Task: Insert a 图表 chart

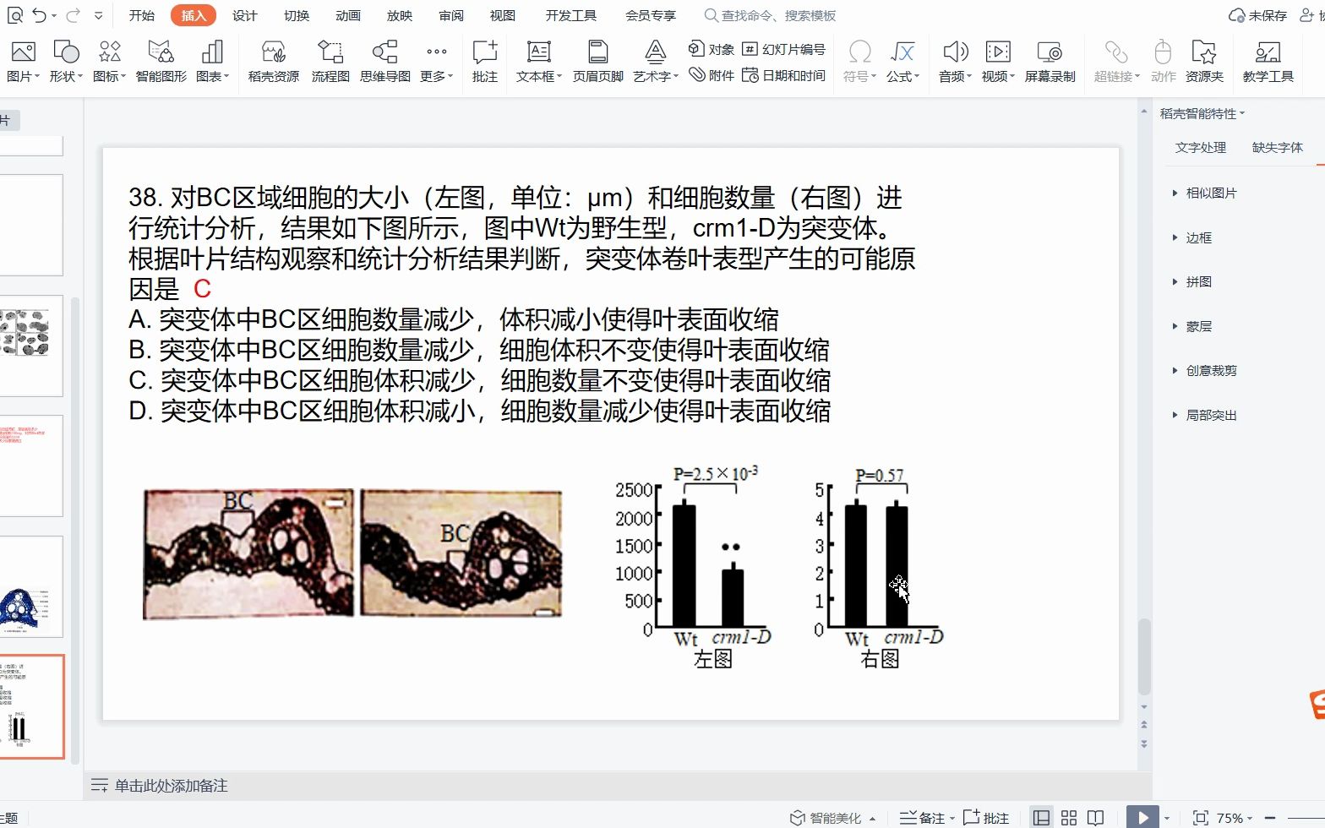Action: point(212,62)
